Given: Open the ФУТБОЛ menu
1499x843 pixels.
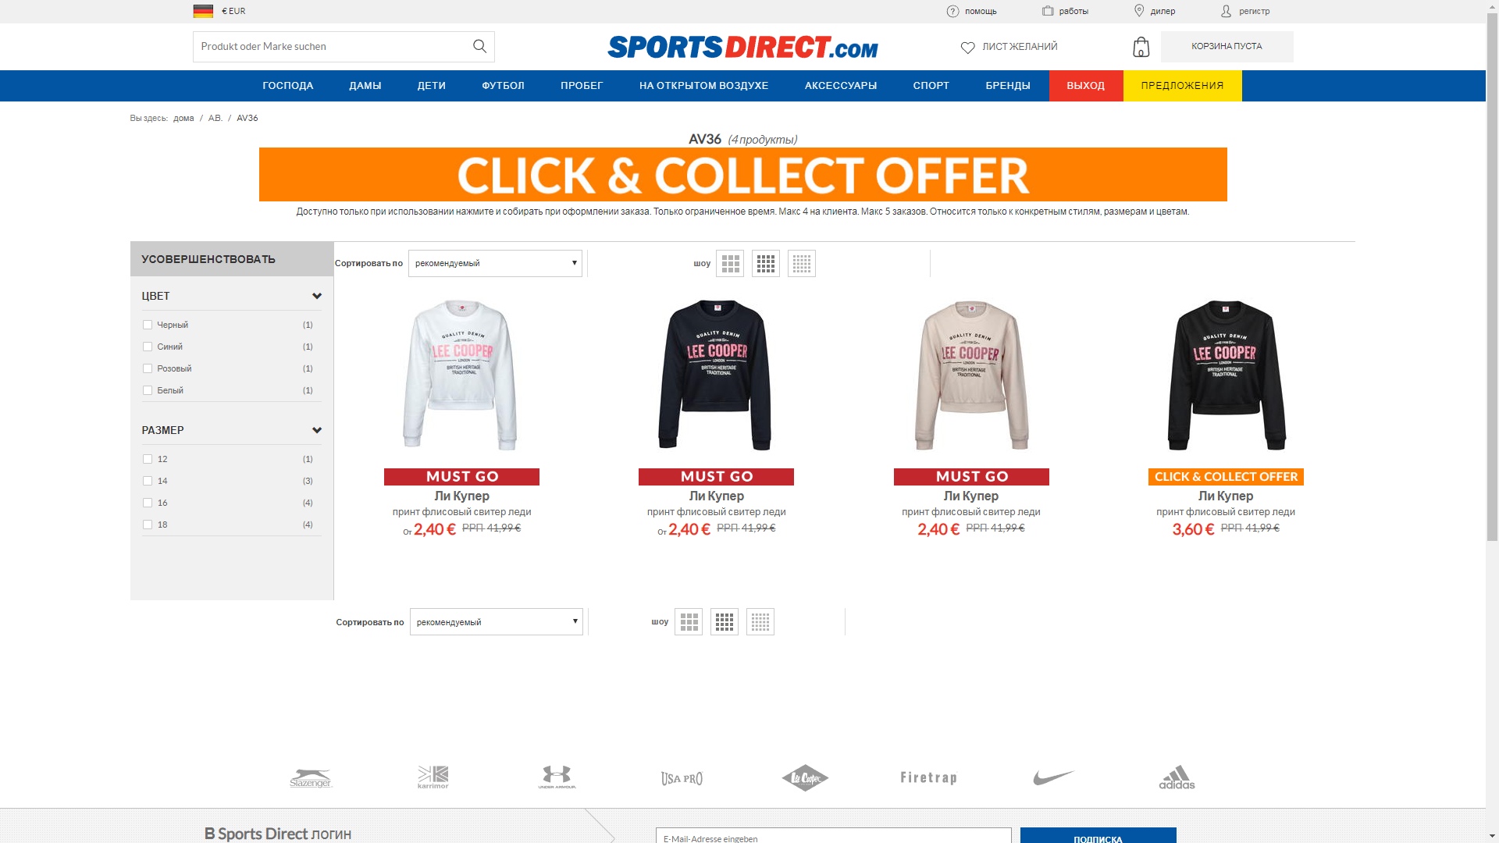Looking at the screenshot, I should [503, 86].
